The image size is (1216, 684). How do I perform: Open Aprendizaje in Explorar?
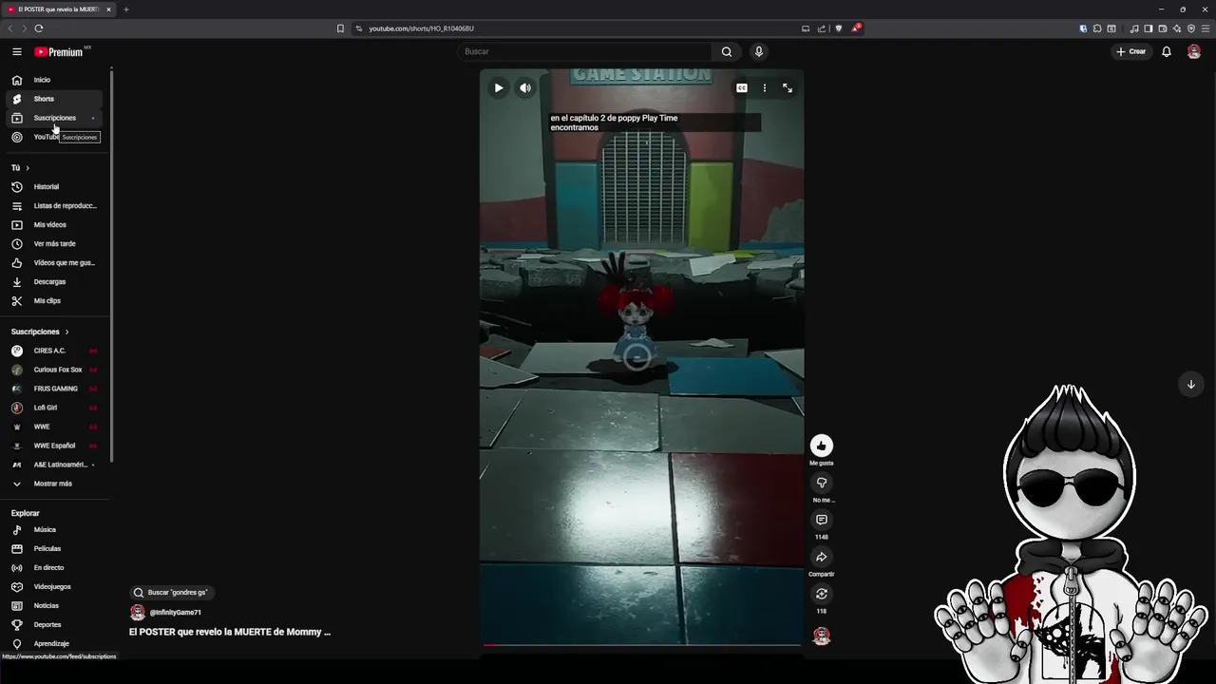point(54,643)
